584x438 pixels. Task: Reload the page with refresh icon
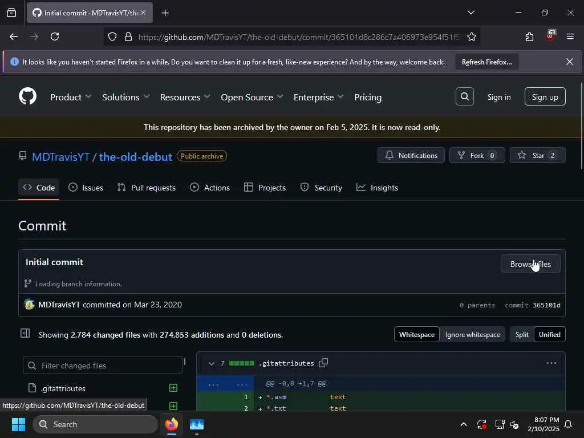point(55,36)
